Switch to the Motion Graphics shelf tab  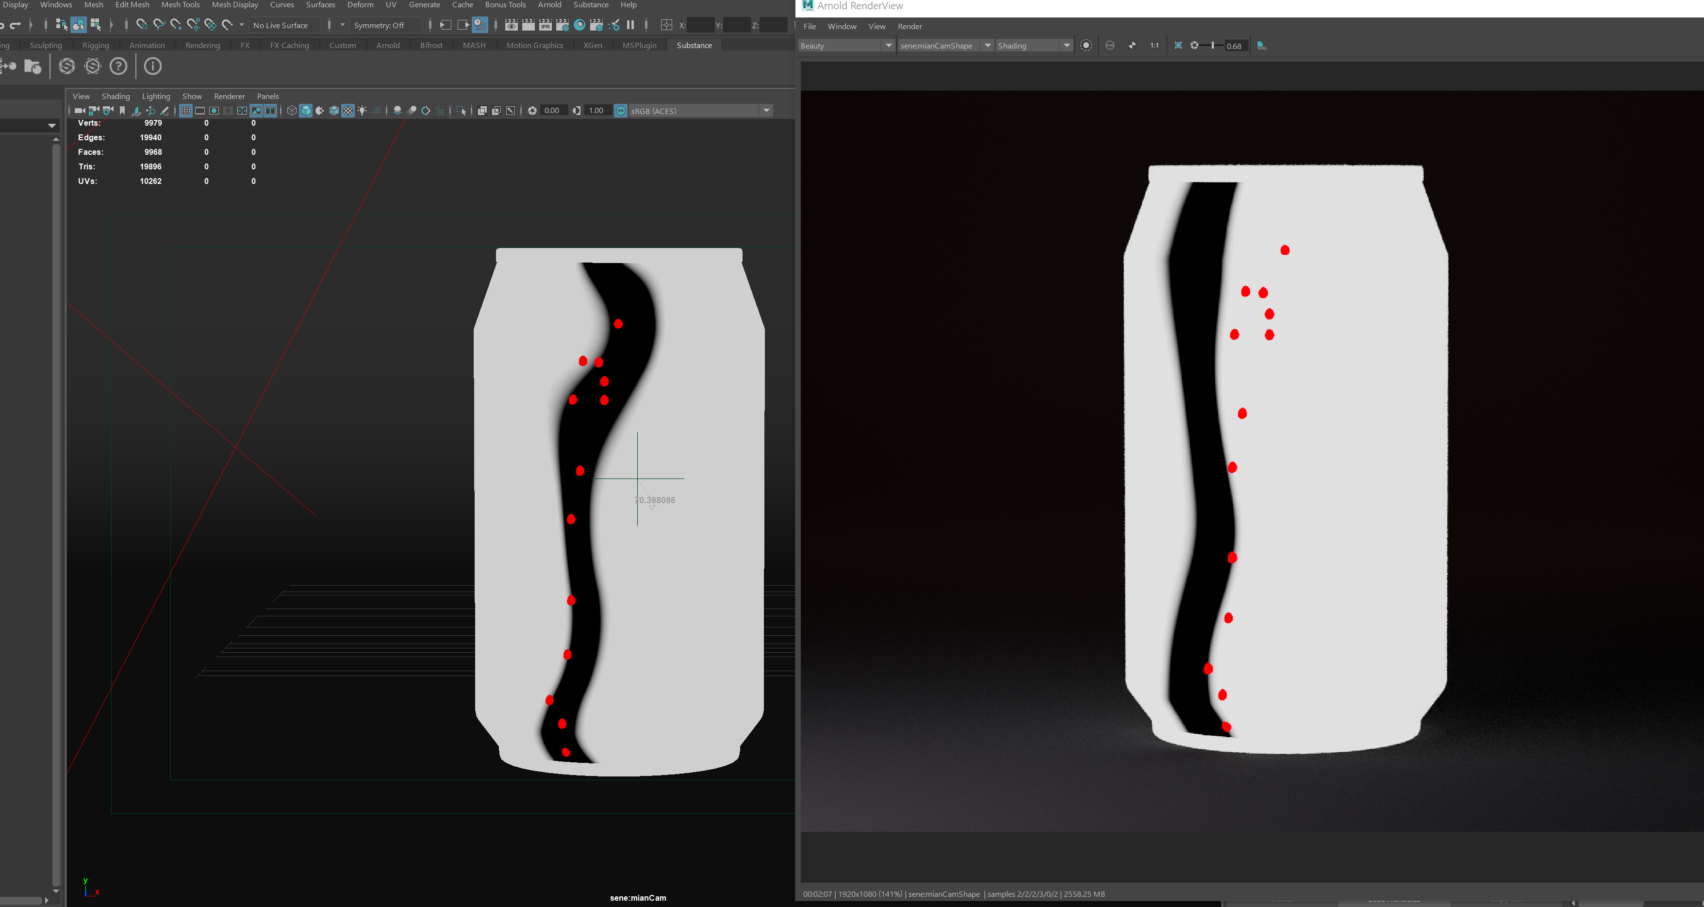(x=534, y=45)
